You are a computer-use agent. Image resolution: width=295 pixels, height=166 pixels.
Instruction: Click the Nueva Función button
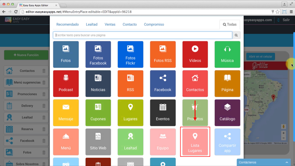pos(26,55)
